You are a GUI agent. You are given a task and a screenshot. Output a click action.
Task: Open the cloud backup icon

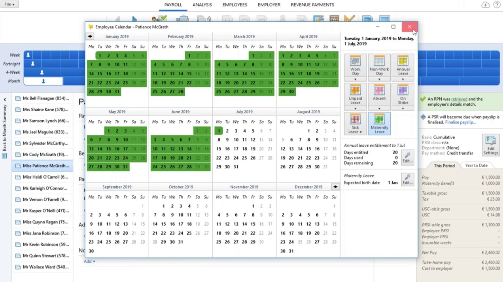point(485,5)
